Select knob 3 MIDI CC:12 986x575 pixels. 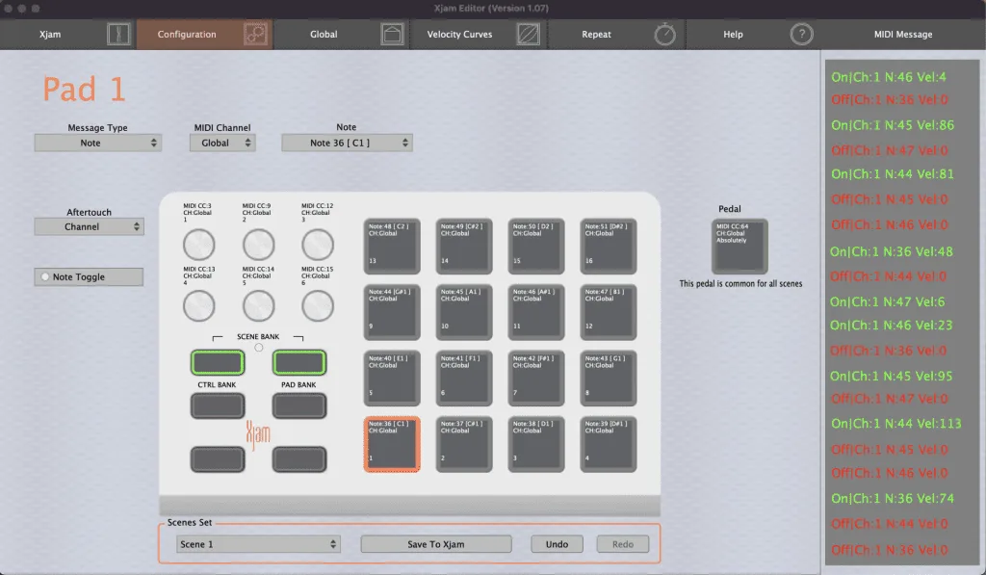point(318,245)
